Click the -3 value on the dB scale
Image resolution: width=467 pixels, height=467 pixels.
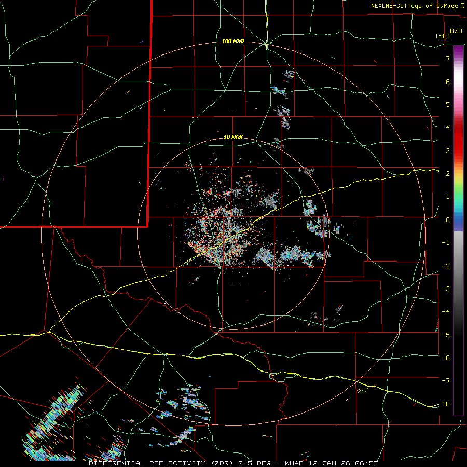pyautogui.click(x=446, y=289)
